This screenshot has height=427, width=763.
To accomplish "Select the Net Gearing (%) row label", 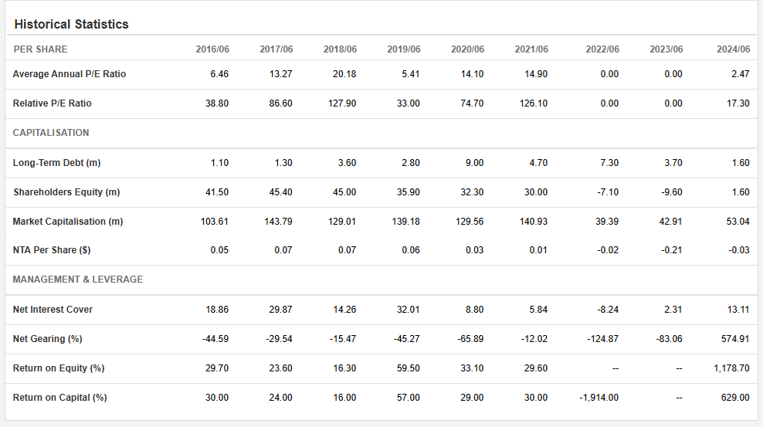I will click(48, 339).
